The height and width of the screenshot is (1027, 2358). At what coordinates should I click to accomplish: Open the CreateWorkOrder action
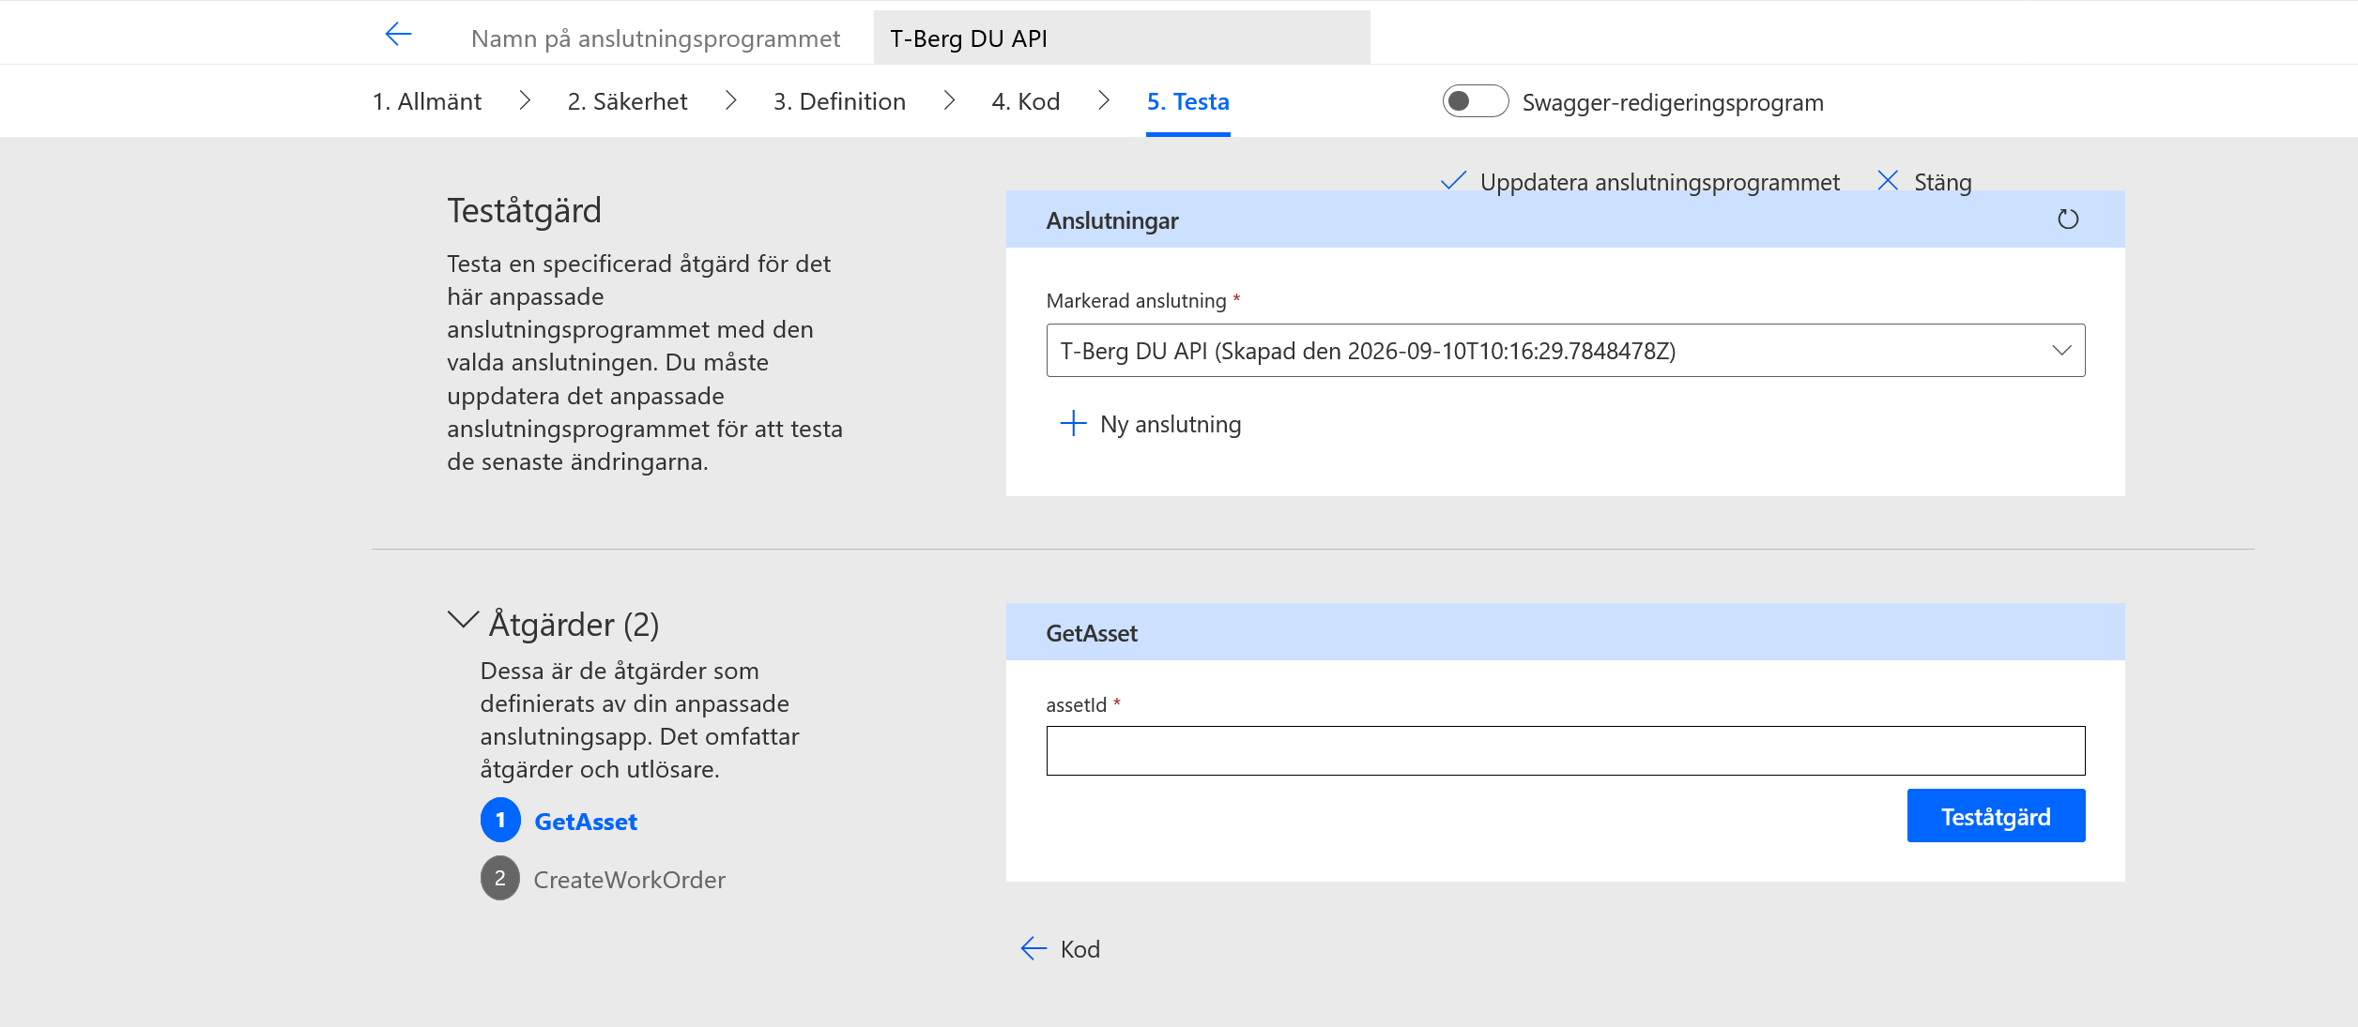click(x=629, y=880)
